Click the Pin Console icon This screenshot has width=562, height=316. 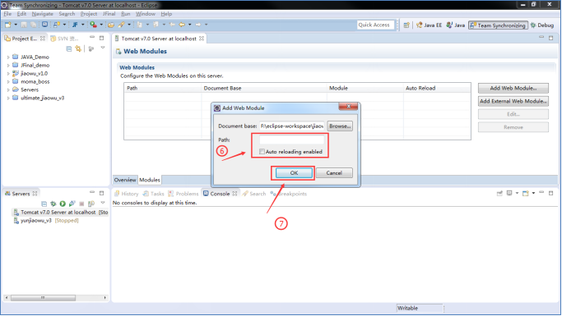[499, 194]
